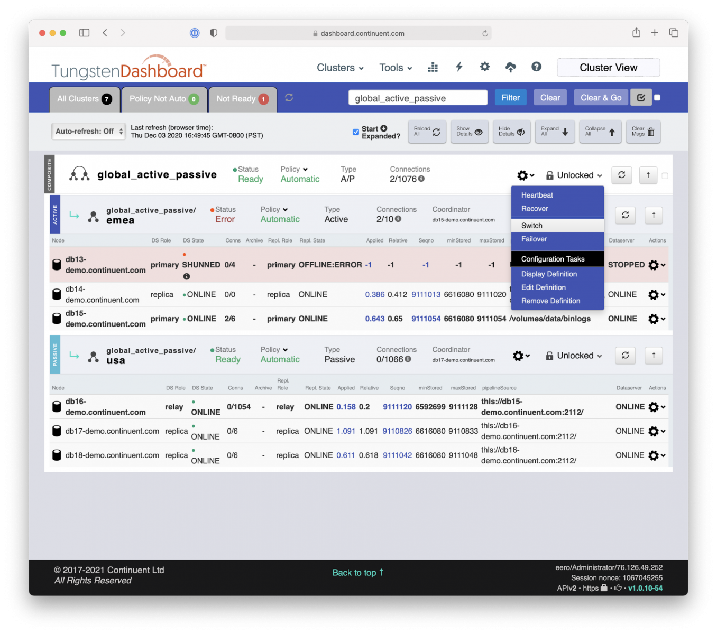Click info icon next to connections 2/1076
This screenshot has width=717, height=634.
click(x=421, y=179)
